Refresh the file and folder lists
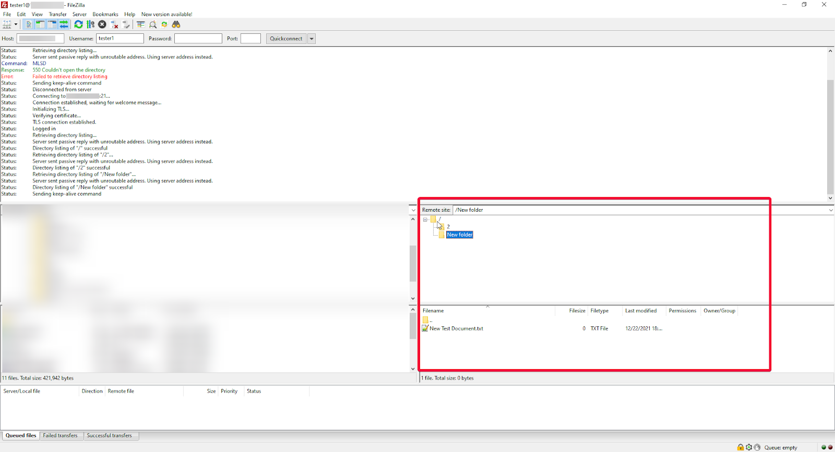Viewport: 835px width, 452px height. (78, 25)
